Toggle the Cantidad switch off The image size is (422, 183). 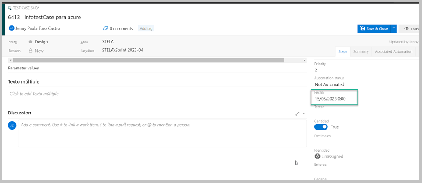pos(321,127)
